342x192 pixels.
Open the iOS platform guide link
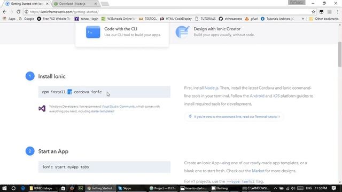tap(276, 96)
